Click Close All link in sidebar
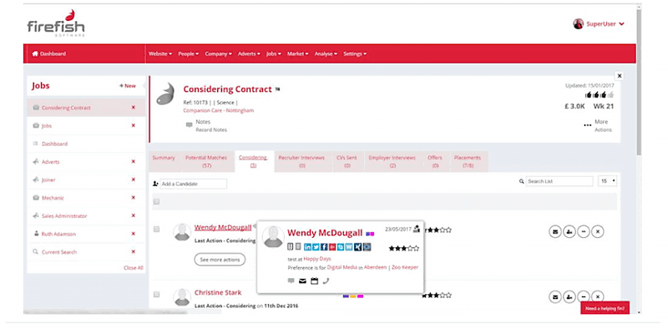This screenshot has height=329, width=668. (x=134, y=268)
